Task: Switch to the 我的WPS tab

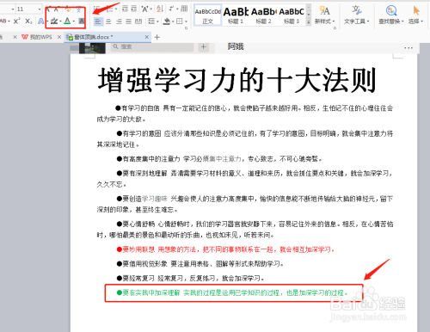Action: pyautogui.click(x=37, y=37)
